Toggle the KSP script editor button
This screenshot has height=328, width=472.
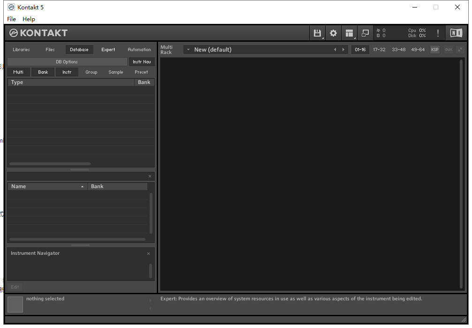[434, 50]
